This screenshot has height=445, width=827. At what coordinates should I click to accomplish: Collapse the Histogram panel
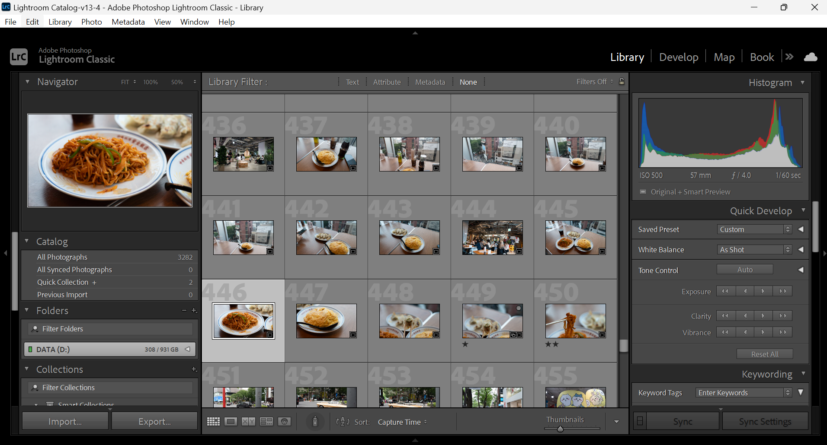pos(803,83)
